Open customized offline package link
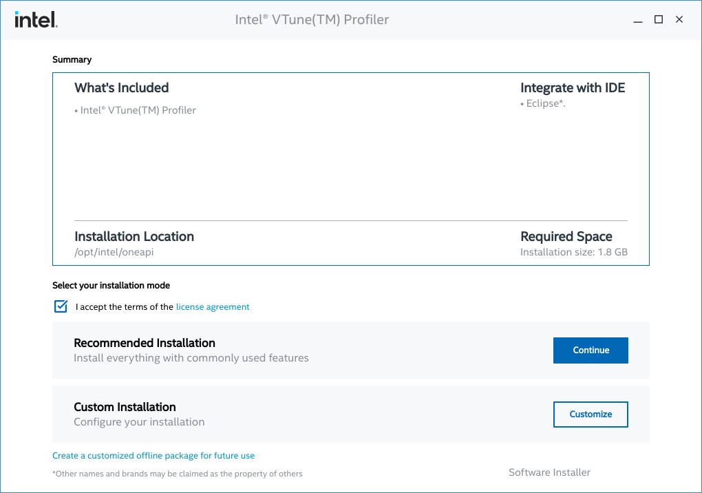The height and width of the screenshot is (493, 702). (153, 456)
